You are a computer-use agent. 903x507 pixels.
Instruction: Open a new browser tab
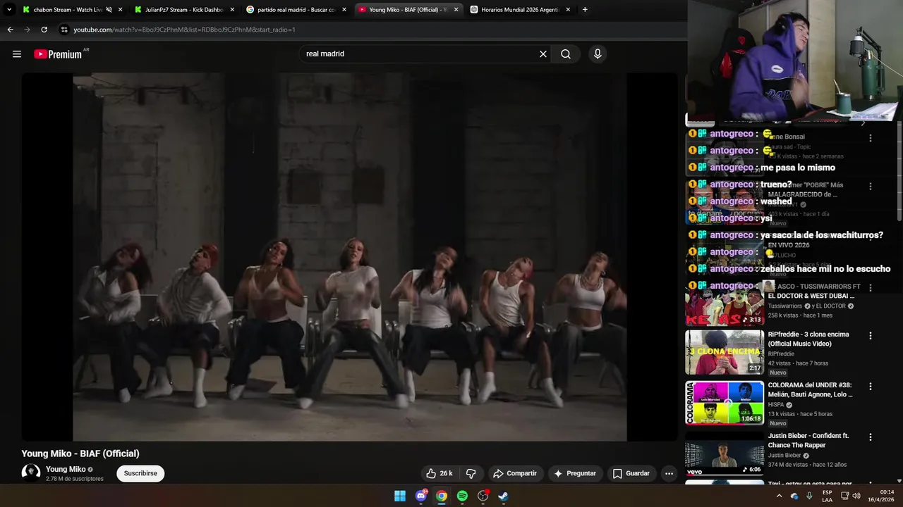tap(585, 10)
